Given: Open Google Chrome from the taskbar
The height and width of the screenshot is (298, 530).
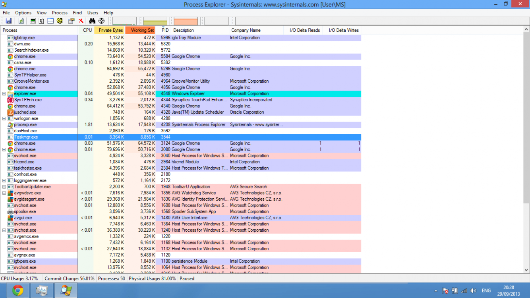Looking at the screenshot, I should click(17, 290).
